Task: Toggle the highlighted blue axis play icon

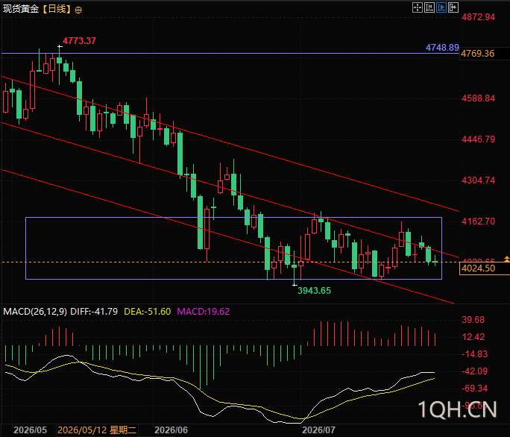Action: 441,7
